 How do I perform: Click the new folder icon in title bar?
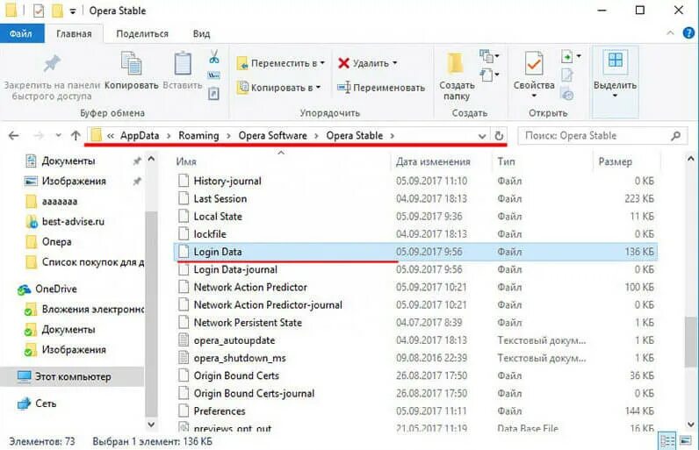[57, 11]
